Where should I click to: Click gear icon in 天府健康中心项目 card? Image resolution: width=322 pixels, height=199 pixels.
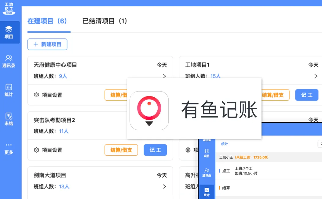[x=36, y=95]
